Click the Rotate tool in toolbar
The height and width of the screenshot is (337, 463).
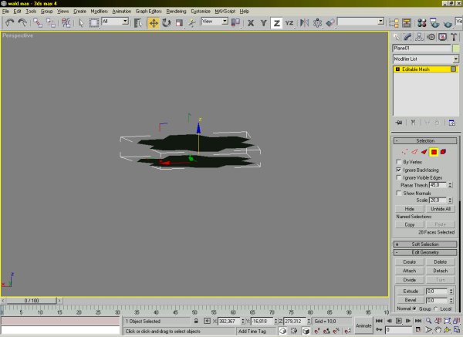(167, 23)
